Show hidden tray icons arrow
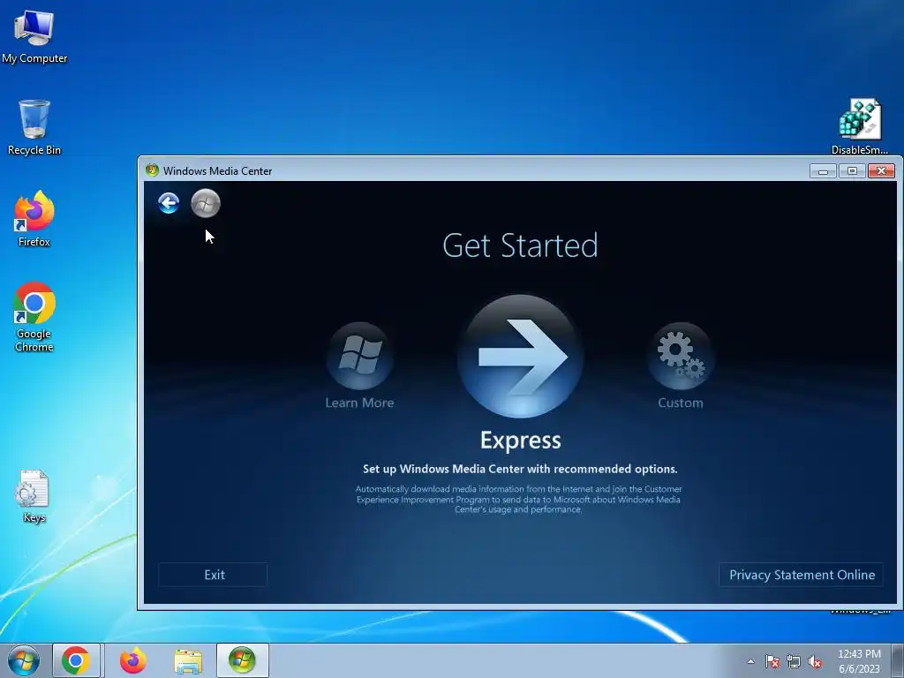Screen dimensions: 904x678 coord(750,661)
